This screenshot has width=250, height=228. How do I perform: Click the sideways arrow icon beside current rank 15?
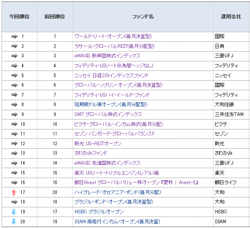(14, 173)
